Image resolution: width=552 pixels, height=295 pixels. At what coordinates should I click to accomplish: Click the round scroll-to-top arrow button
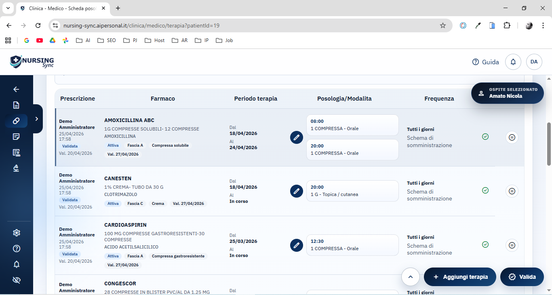[411, 277]
